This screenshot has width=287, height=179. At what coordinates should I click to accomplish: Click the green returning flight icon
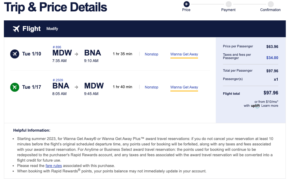[x=15, y=87]
